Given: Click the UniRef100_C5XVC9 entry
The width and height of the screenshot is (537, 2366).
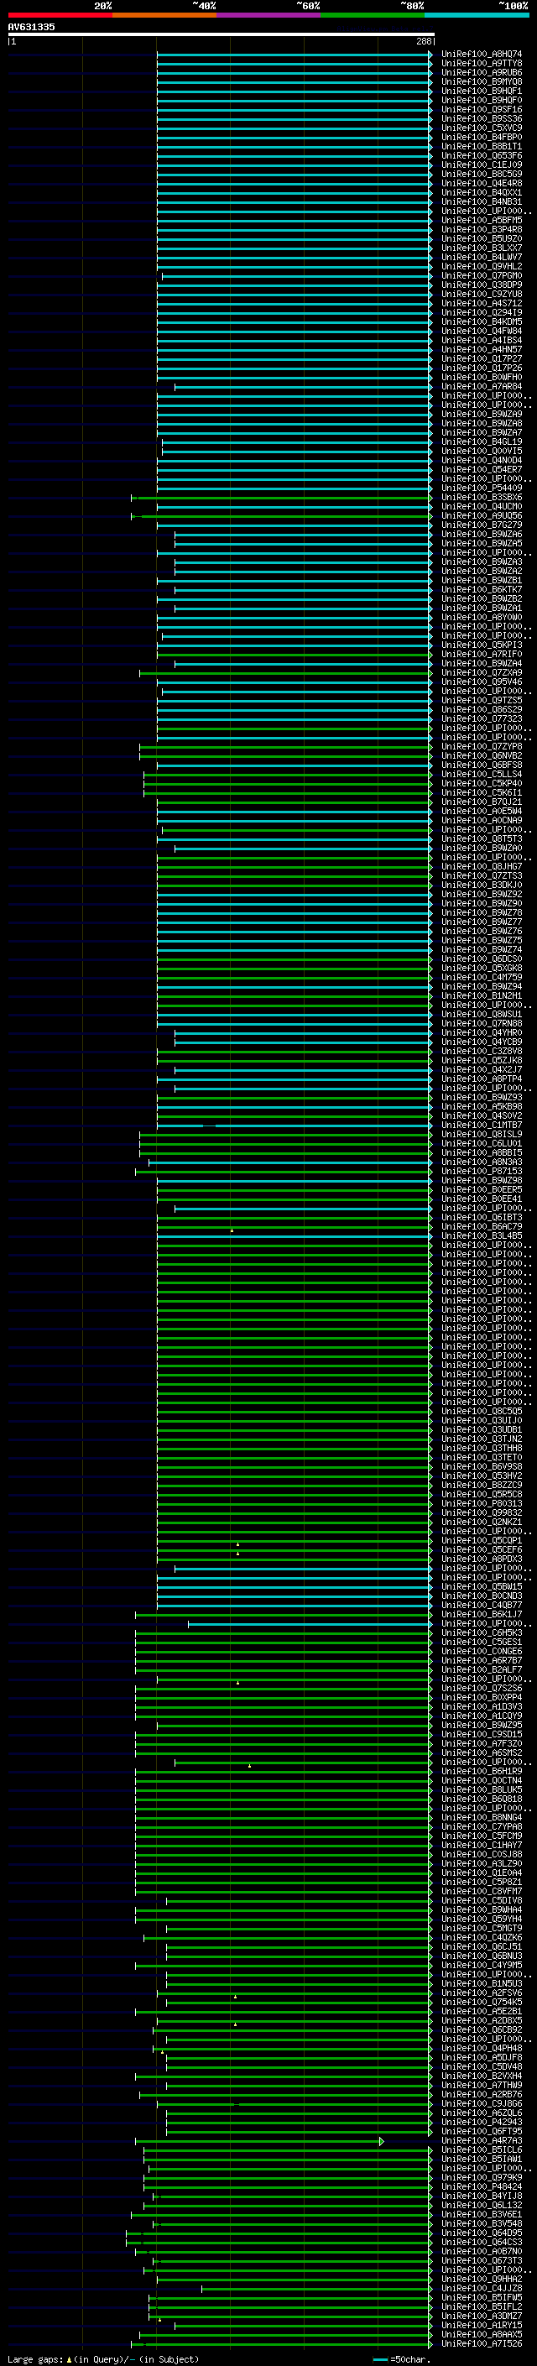Looking at the screenshot, I should click(x=482, y=128).
